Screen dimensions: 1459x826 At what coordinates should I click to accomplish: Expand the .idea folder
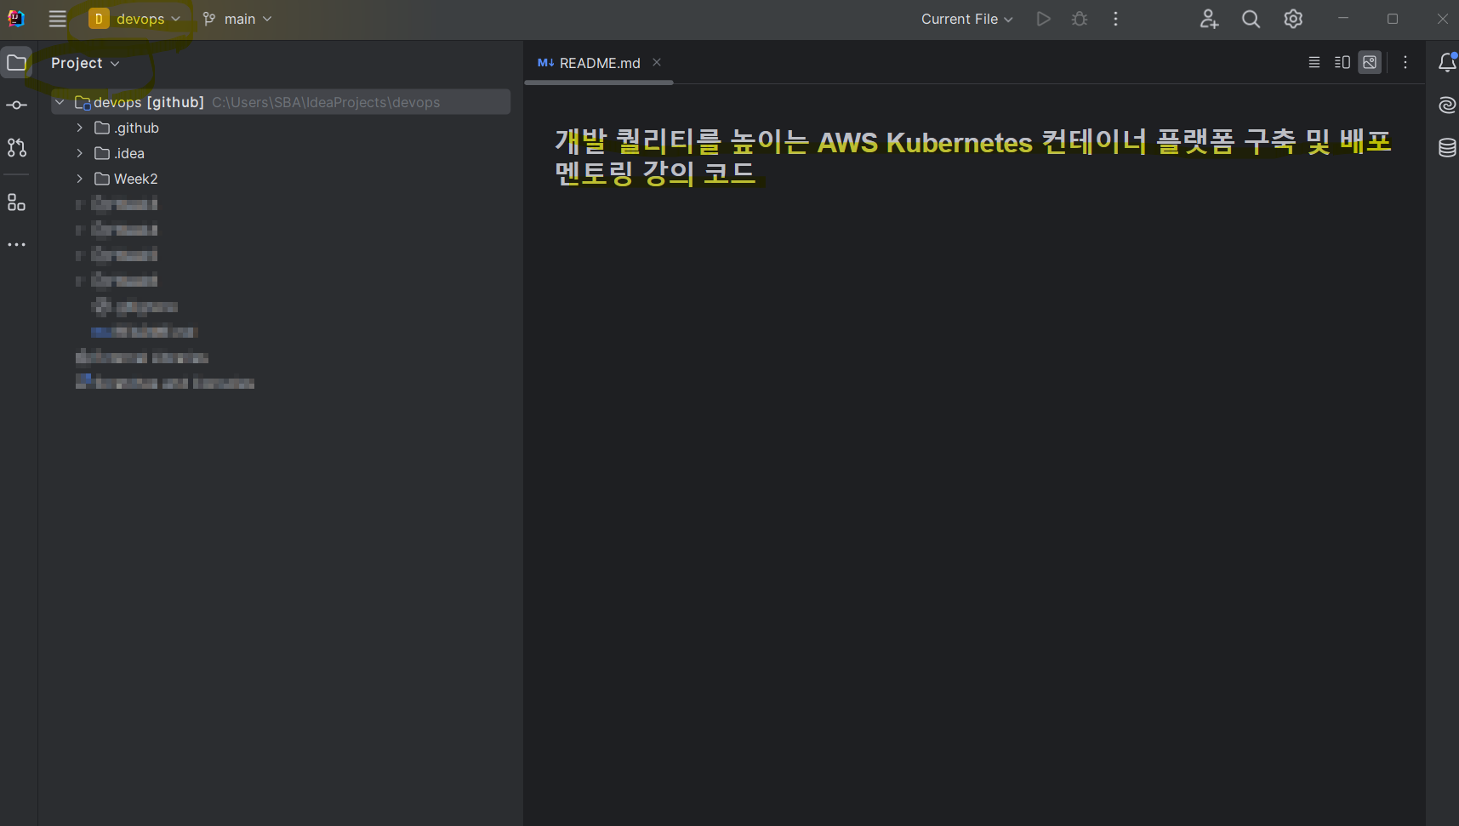pos(80,153)
